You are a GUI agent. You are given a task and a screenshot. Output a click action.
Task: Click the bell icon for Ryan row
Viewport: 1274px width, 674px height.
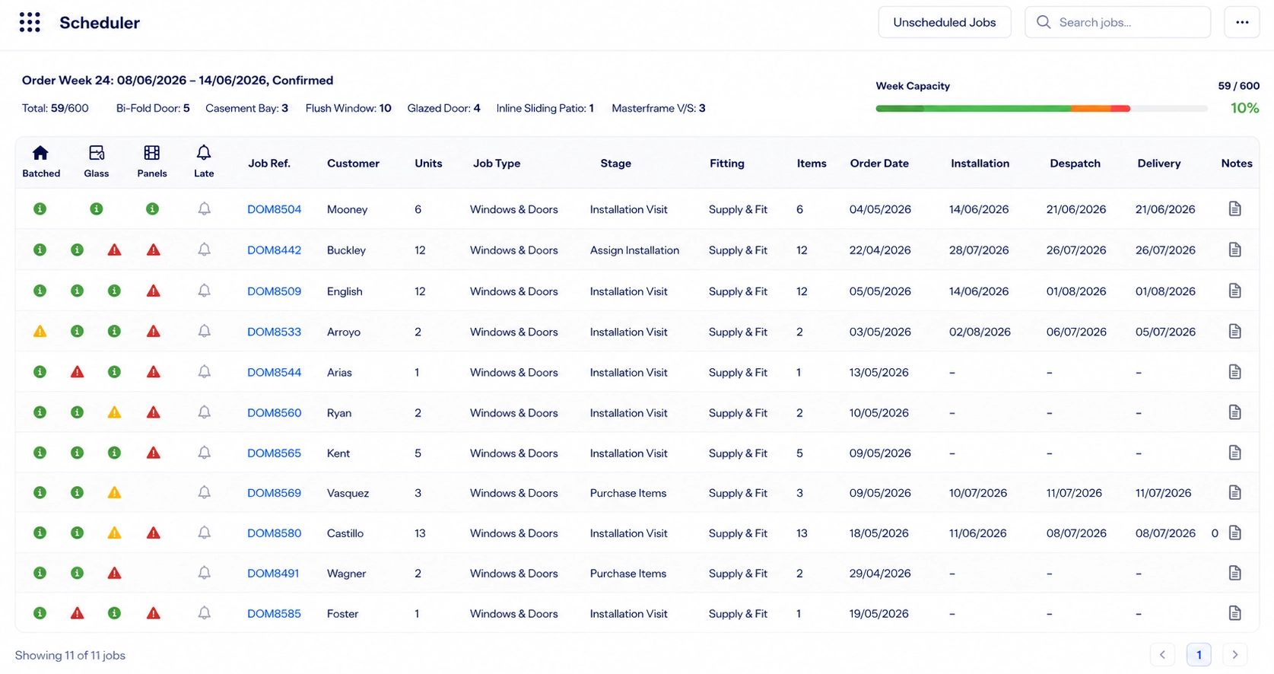click(x=204, y=412)
